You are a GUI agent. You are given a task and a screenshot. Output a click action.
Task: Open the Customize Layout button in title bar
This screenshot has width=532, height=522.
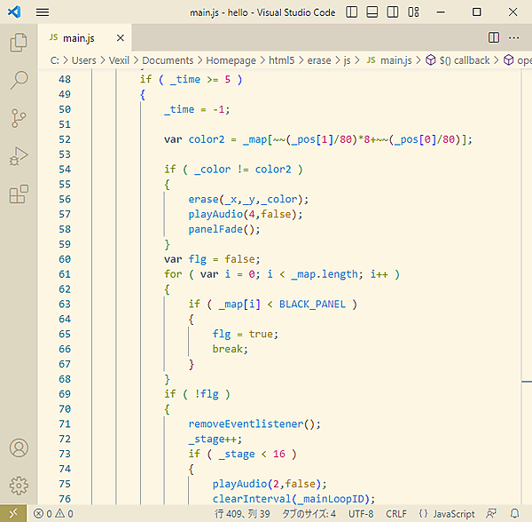[414, 12]
